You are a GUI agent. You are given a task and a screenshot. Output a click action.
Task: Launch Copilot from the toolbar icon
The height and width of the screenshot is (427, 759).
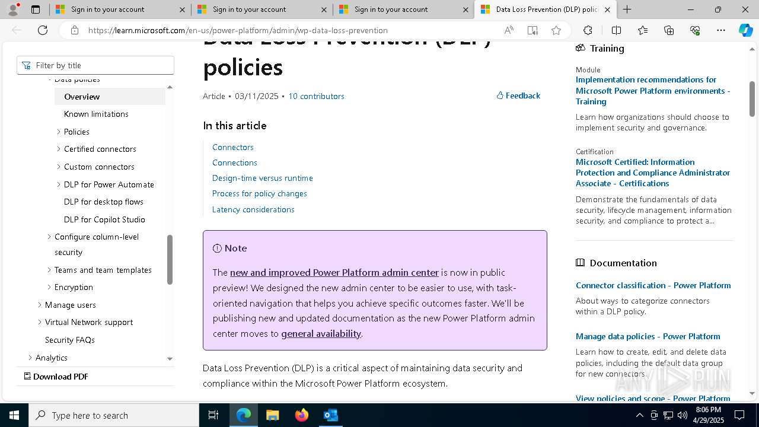coord(745,30)
